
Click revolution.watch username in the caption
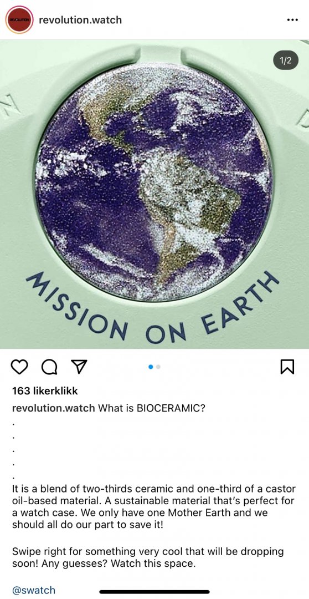[x=53, y=408]
